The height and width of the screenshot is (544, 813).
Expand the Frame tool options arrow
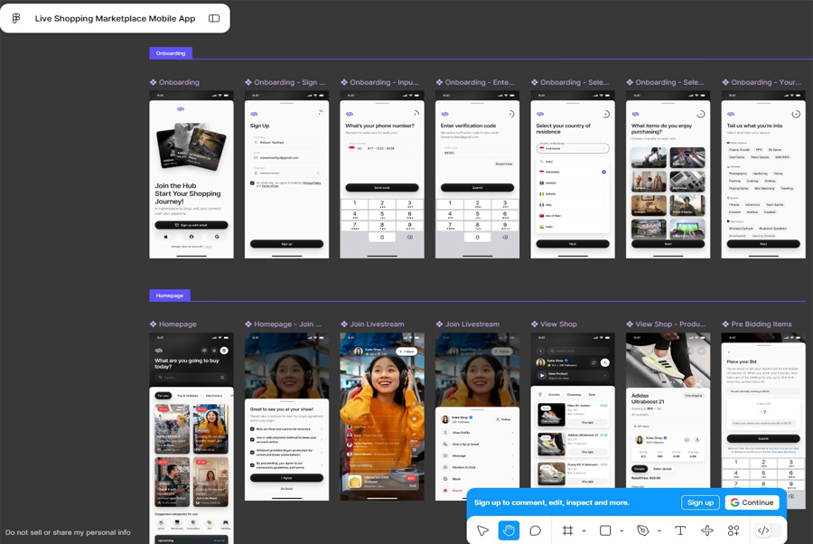584,530
